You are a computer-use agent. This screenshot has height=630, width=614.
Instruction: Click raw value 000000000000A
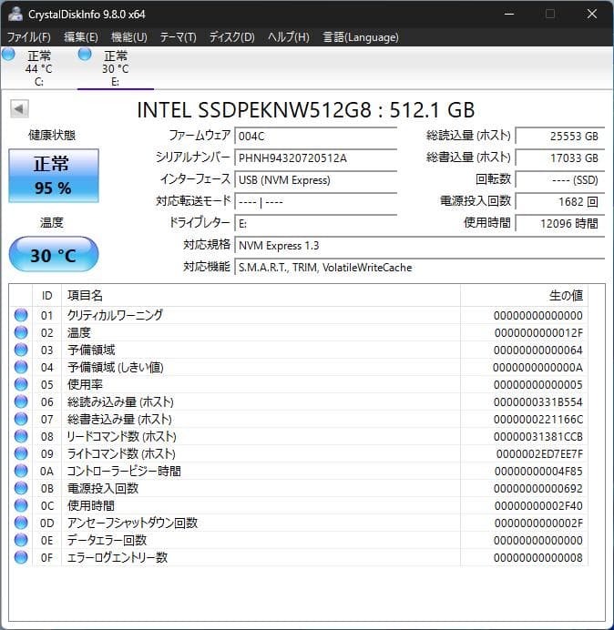point(537,367)
